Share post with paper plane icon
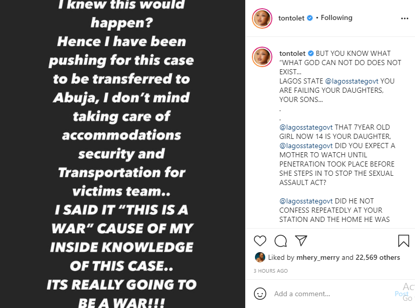 point(301,241)
